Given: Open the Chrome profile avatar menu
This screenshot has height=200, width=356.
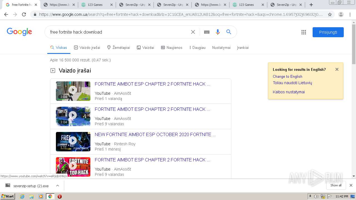Looking at the screenshot, I should (x=341, y=14).
